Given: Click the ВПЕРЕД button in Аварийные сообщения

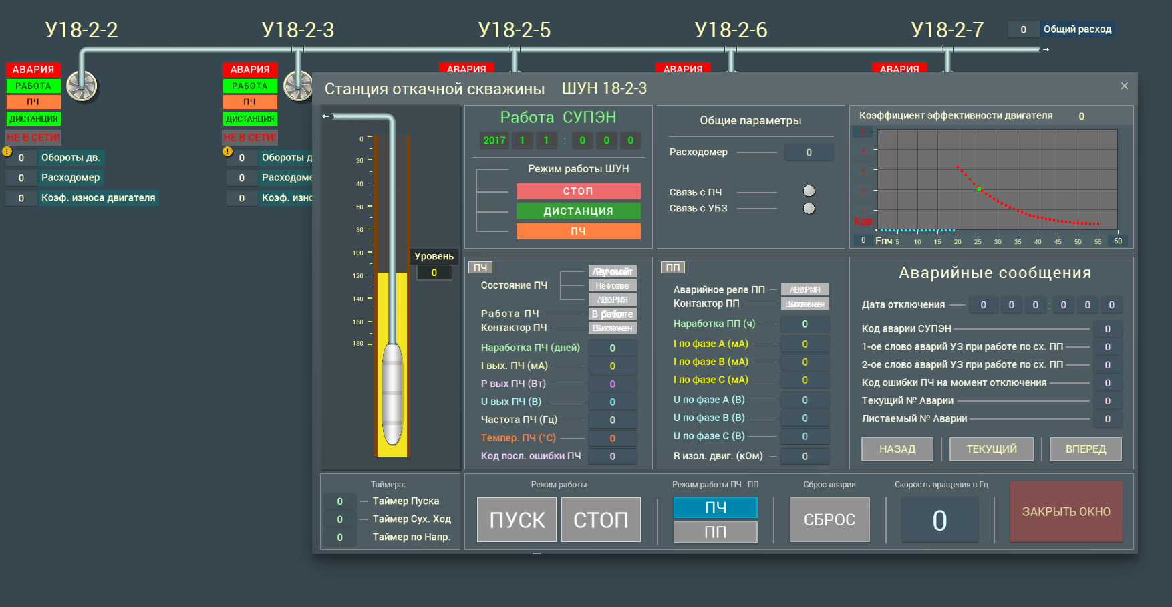Looking at the screenshot, I should pyautogui.click(x=1085, y=449).
